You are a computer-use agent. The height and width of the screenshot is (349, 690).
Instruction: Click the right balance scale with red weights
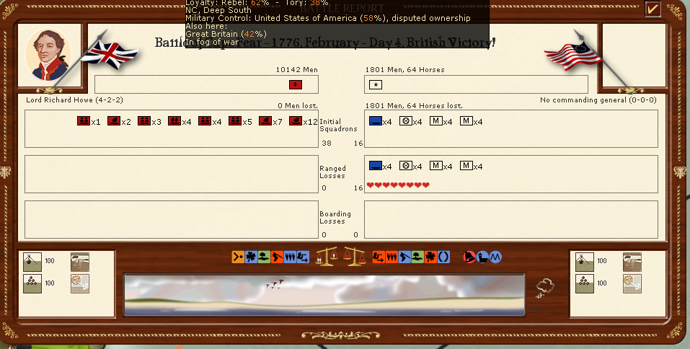click(x=353, y=256)
